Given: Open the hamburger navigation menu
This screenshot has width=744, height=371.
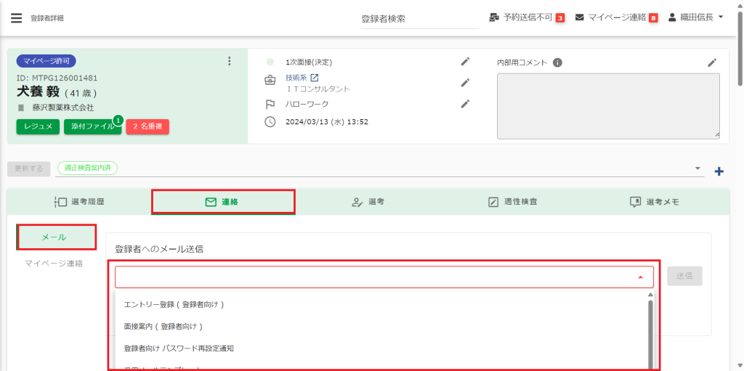Looking at the screenshot, I should click(16, 18).
